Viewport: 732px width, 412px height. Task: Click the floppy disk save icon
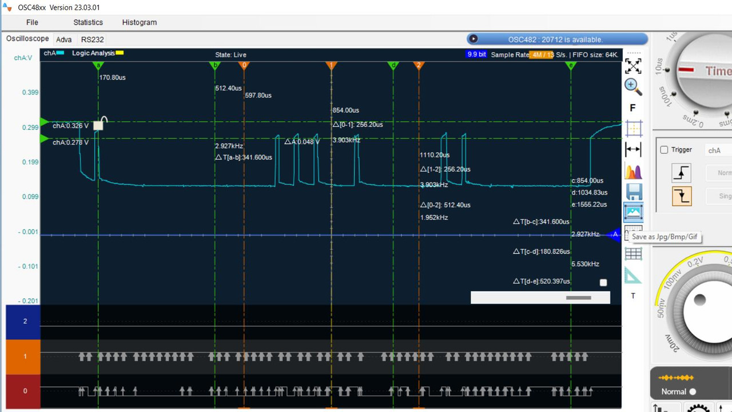pyautogui.click(x=634, y=192)
